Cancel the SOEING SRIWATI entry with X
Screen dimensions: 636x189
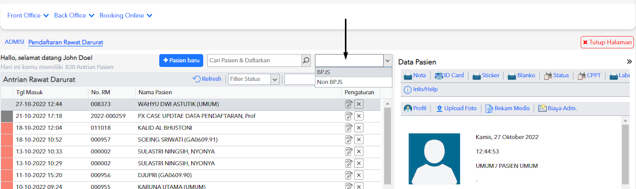(x=359, y=140)
